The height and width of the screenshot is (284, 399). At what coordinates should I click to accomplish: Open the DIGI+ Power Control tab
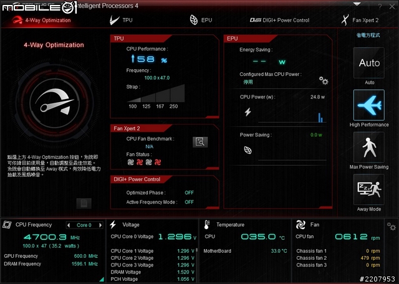click(x=279, y=20)
